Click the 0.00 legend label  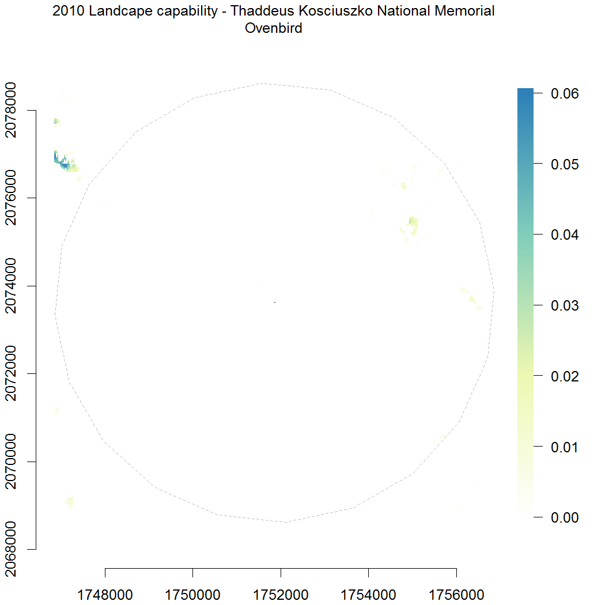click(x=565, y=517)
